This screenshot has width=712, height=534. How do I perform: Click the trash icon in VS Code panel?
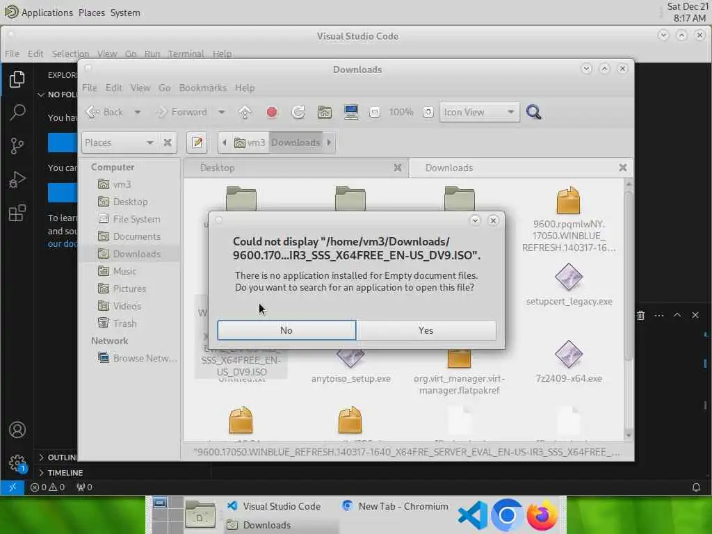640,315
